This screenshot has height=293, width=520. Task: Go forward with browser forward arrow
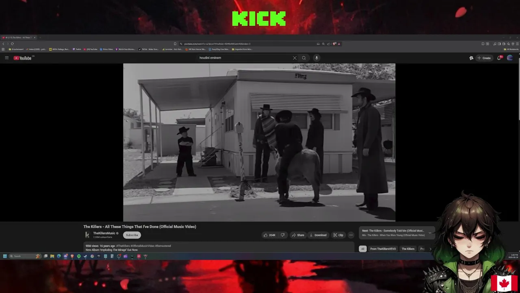[8, 44]
